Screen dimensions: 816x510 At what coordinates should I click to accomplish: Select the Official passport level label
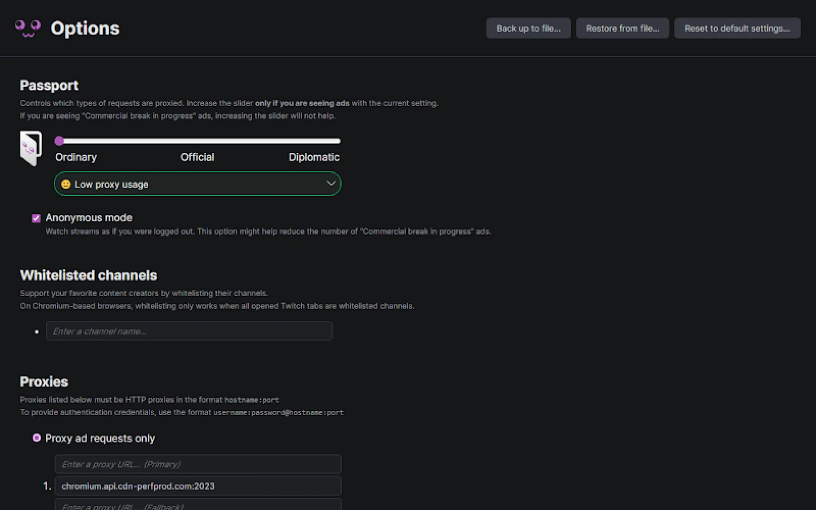click(x=197, y=157)
